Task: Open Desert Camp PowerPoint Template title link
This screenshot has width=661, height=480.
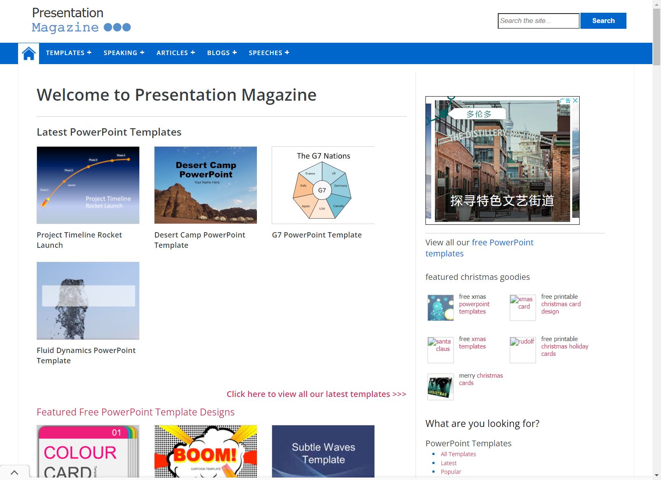Action: tap(200, 240)
